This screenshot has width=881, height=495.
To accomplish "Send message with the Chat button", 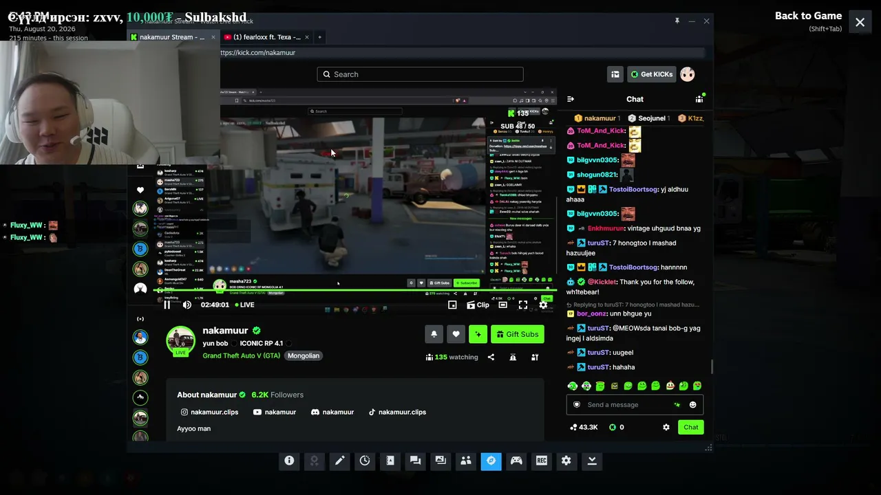I will pos(691,427).
